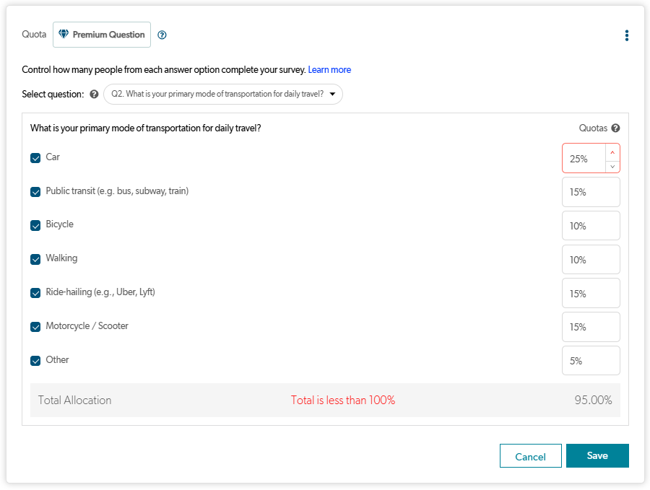The image size is (650, 490).
Task: Click the Cancel button
Action: pyautogui.click(x=530, y=456)
